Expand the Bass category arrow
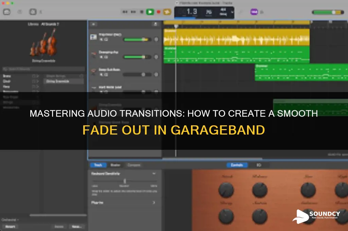This screenshot has height=231, width=348. point(37,76)
